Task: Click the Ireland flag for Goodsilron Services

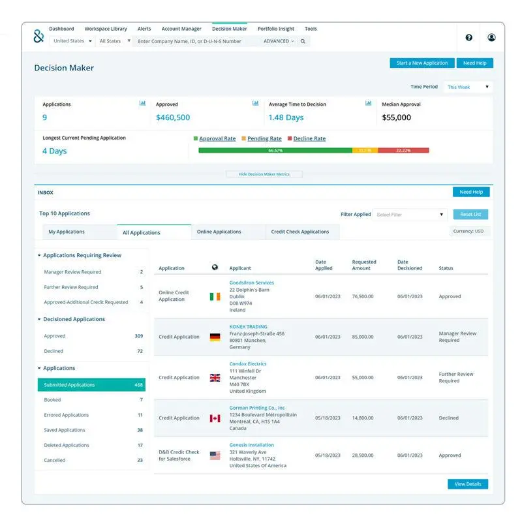Action: coord(215,296)
